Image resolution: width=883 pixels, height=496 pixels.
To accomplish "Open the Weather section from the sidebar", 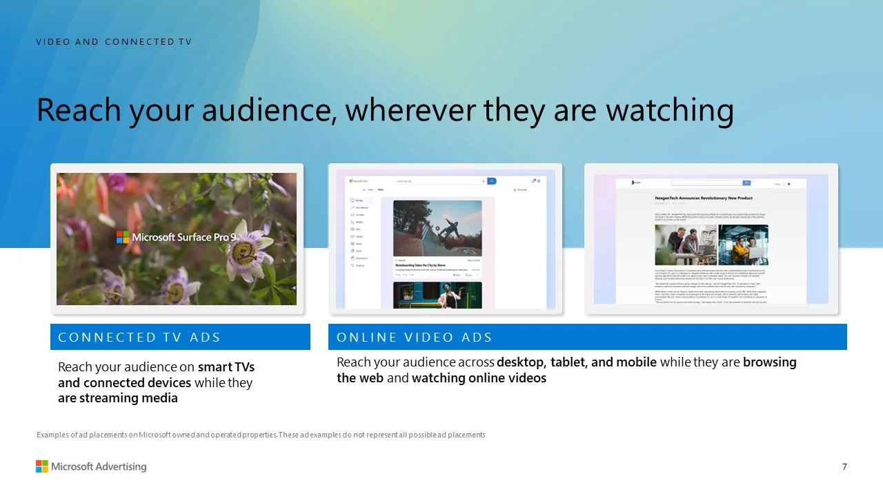I will click(353, 222).
